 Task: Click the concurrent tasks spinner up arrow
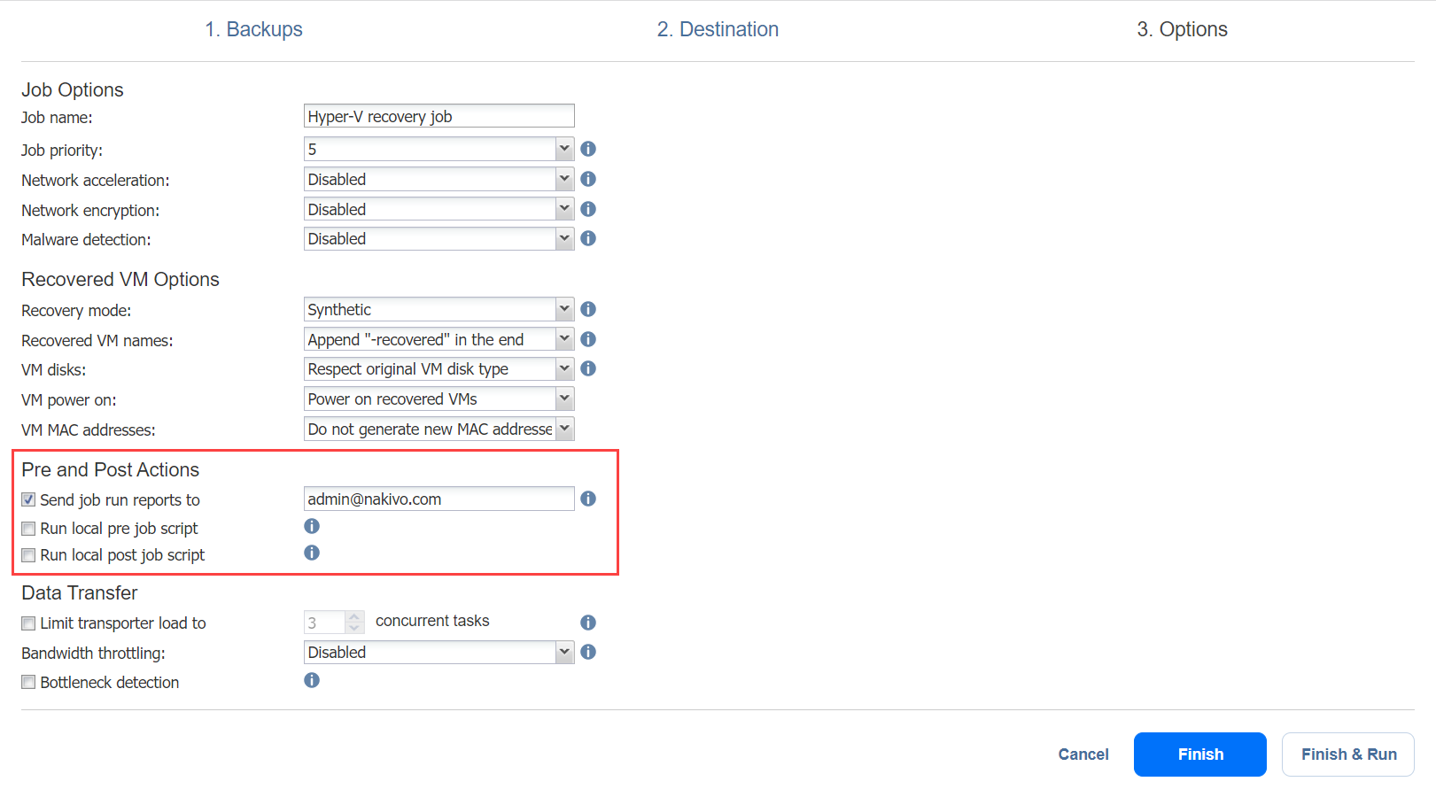354,616
